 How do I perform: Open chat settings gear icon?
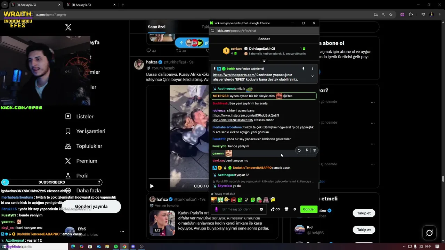point(295,209)
